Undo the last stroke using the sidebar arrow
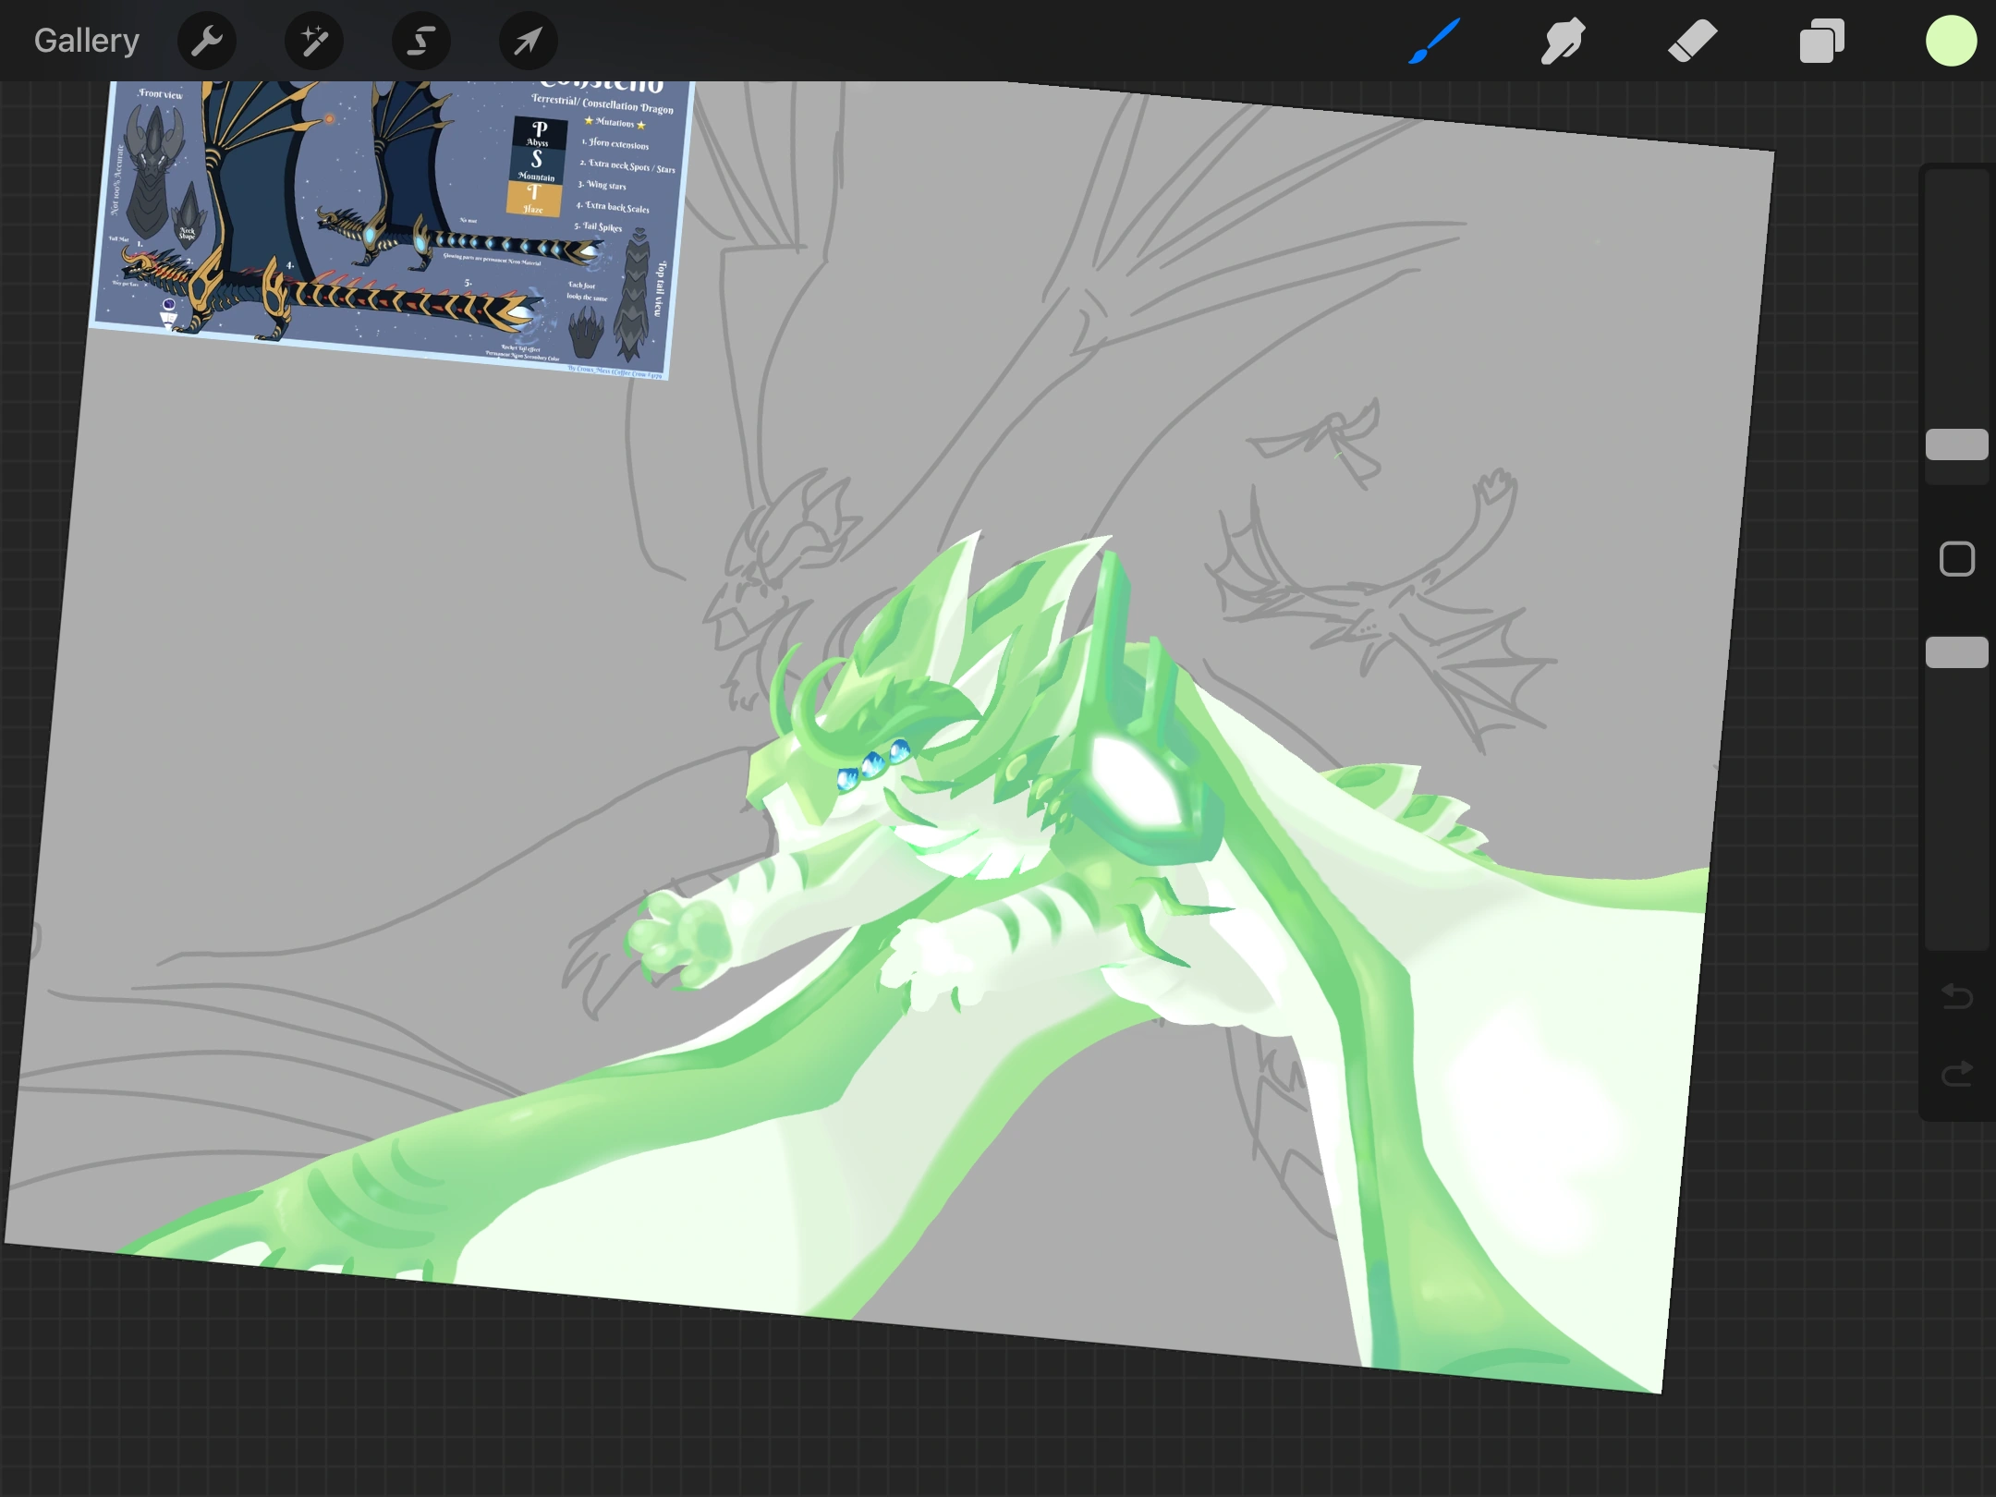The height and width of the screenshot is (1497, 1996). point(1956,996)
